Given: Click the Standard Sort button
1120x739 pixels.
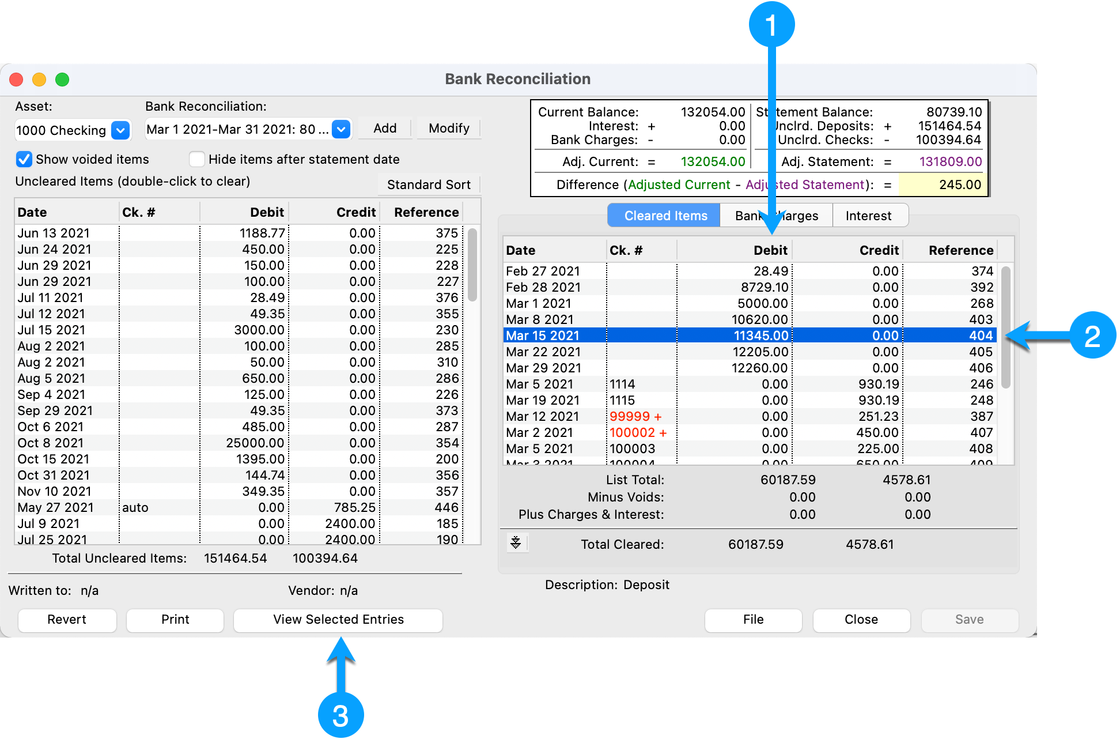Looking at the screenshot, I should [x=429, y=184].
